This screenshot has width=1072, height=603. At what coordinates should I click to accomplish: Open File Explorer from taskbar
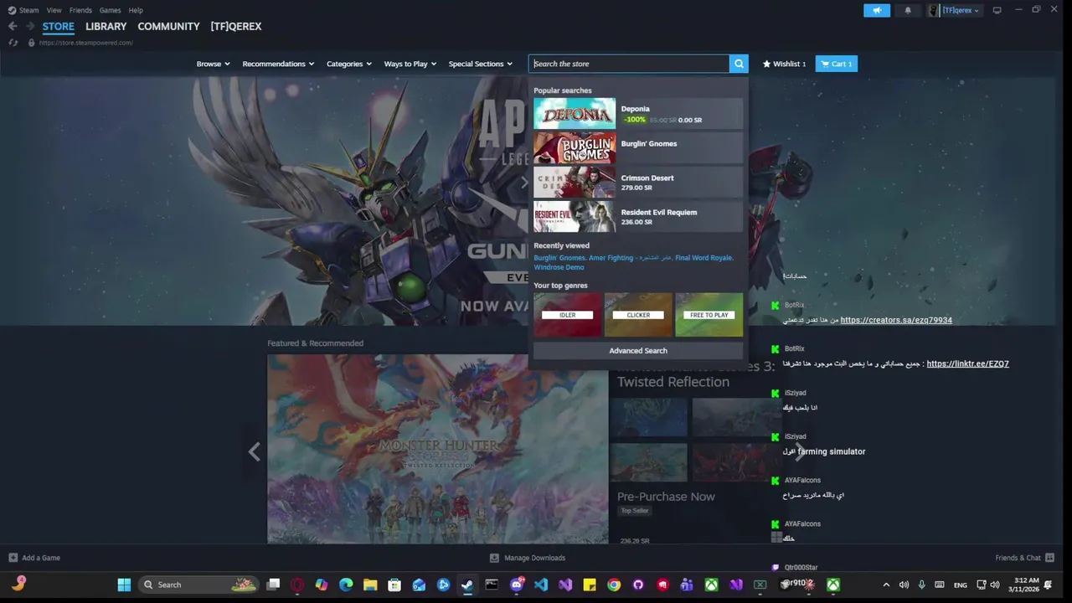[370, 585]
